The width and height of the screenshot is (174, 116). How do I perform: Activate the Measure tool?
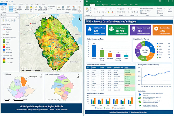[59, 8]
